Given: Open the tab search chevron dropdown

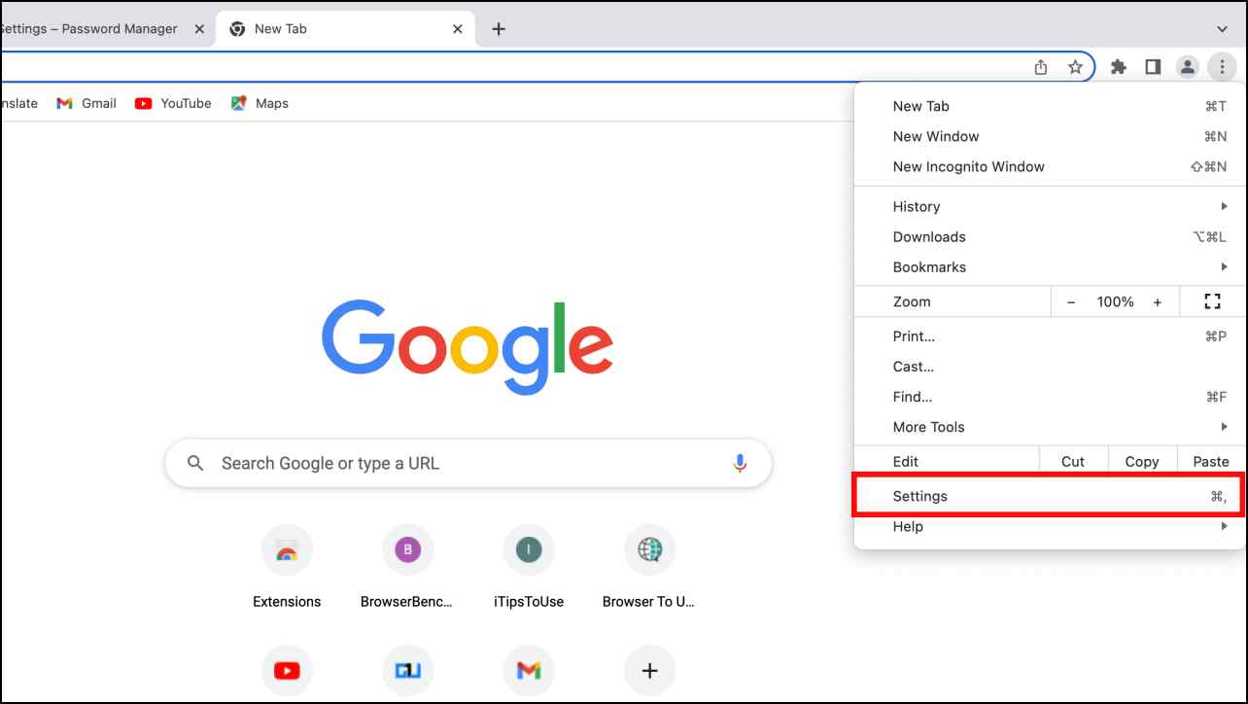Looking at the screenshot, I should click(x=1223, y=29).
